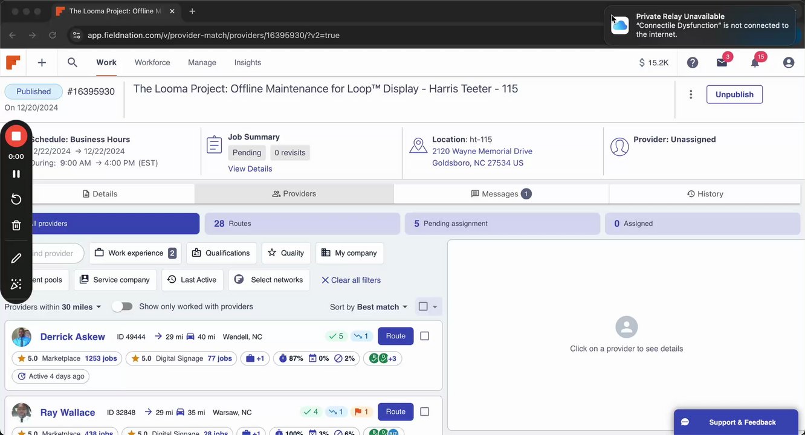Open the Qualifications filter

221,253
